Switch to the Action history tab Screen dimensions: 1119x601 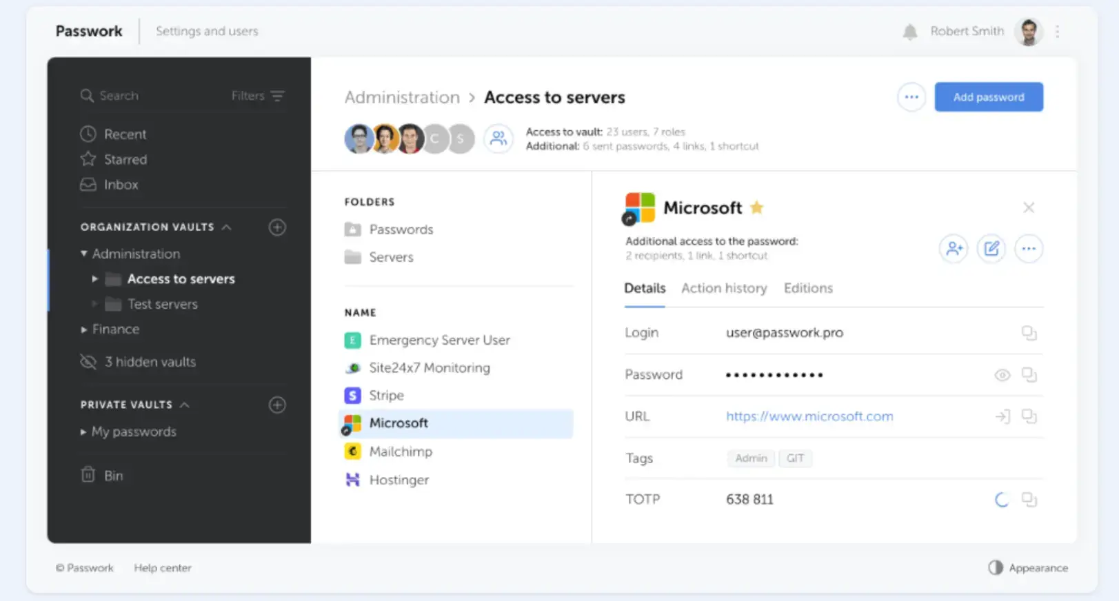723,288
